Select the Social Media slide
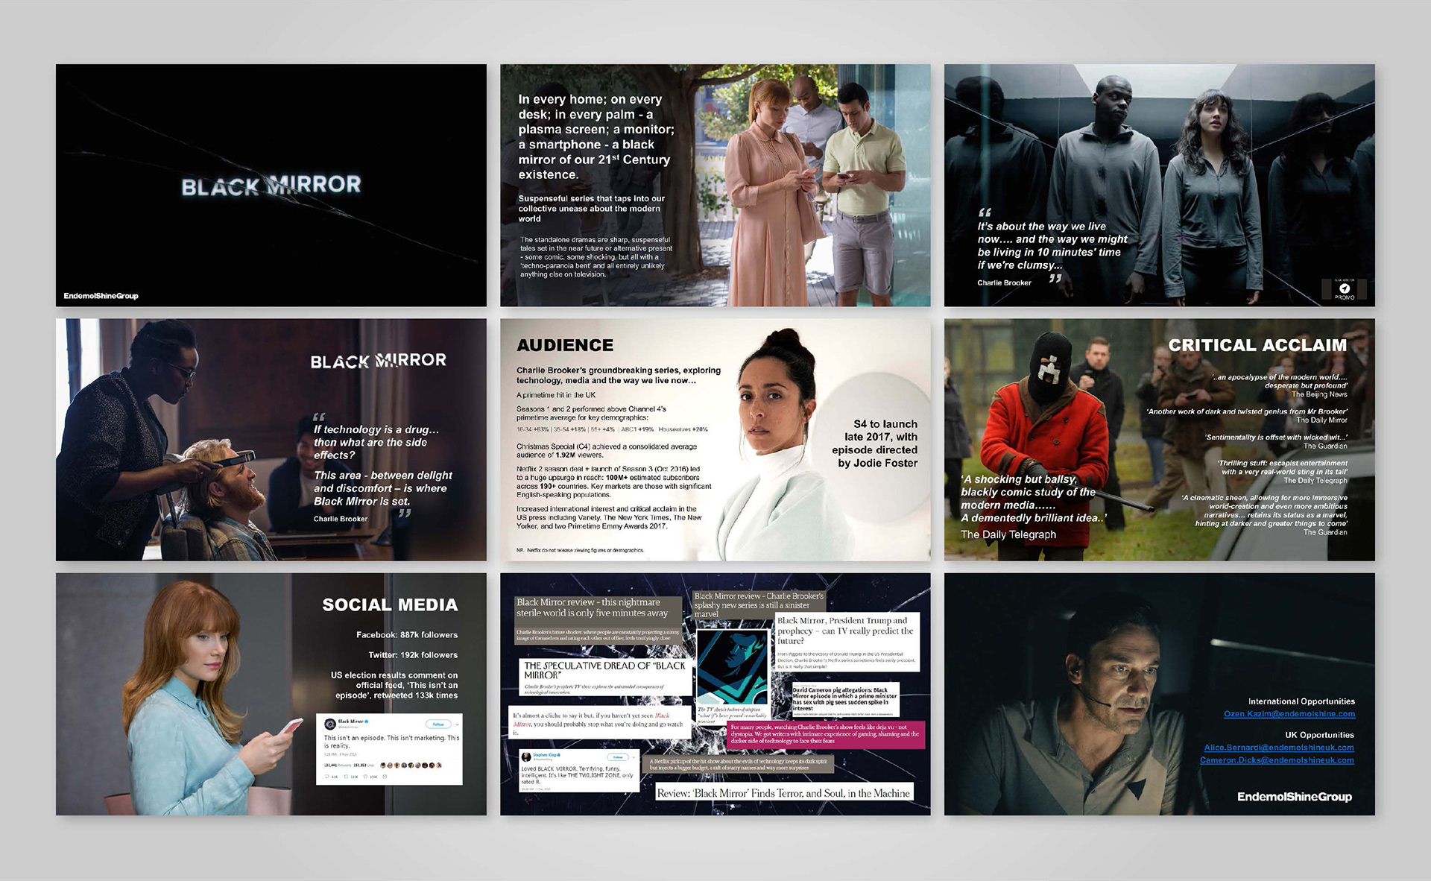 pyautogui.click(x=271, y=694)
